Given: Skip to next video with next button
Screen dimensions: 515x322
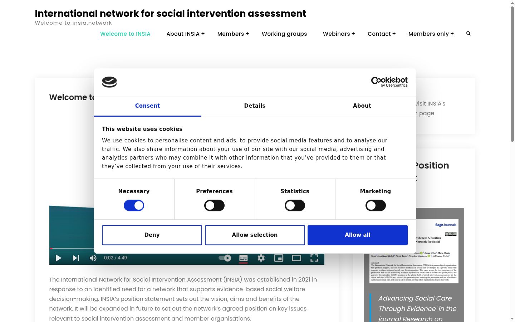Looking at the screenshot, I should click(x=76, y=258).
